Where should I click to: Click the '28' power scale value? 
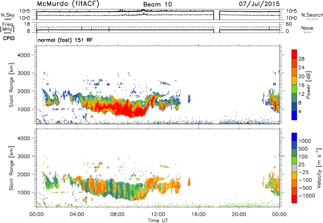tap(301, 59)
